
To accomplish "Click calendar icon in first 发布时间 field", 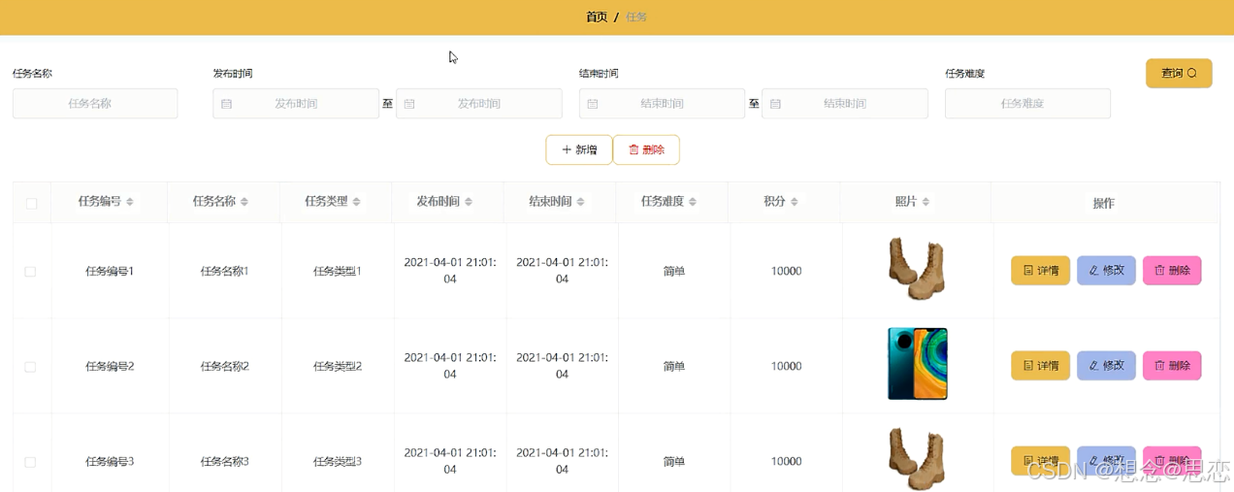I will [227, 104].
